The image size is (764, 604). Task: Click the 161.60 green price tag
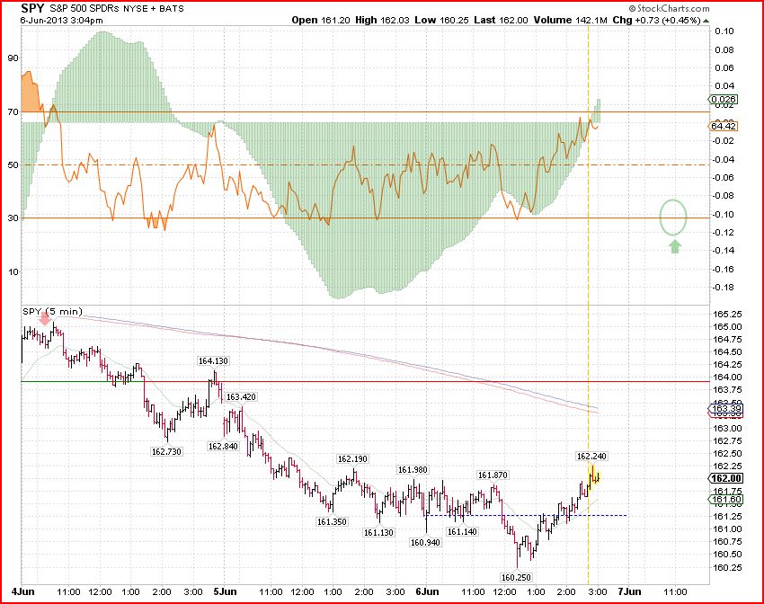click(725, 499)
